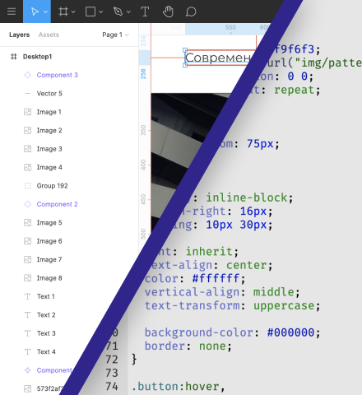Click the .button:hover selector in code

(175, 387)
